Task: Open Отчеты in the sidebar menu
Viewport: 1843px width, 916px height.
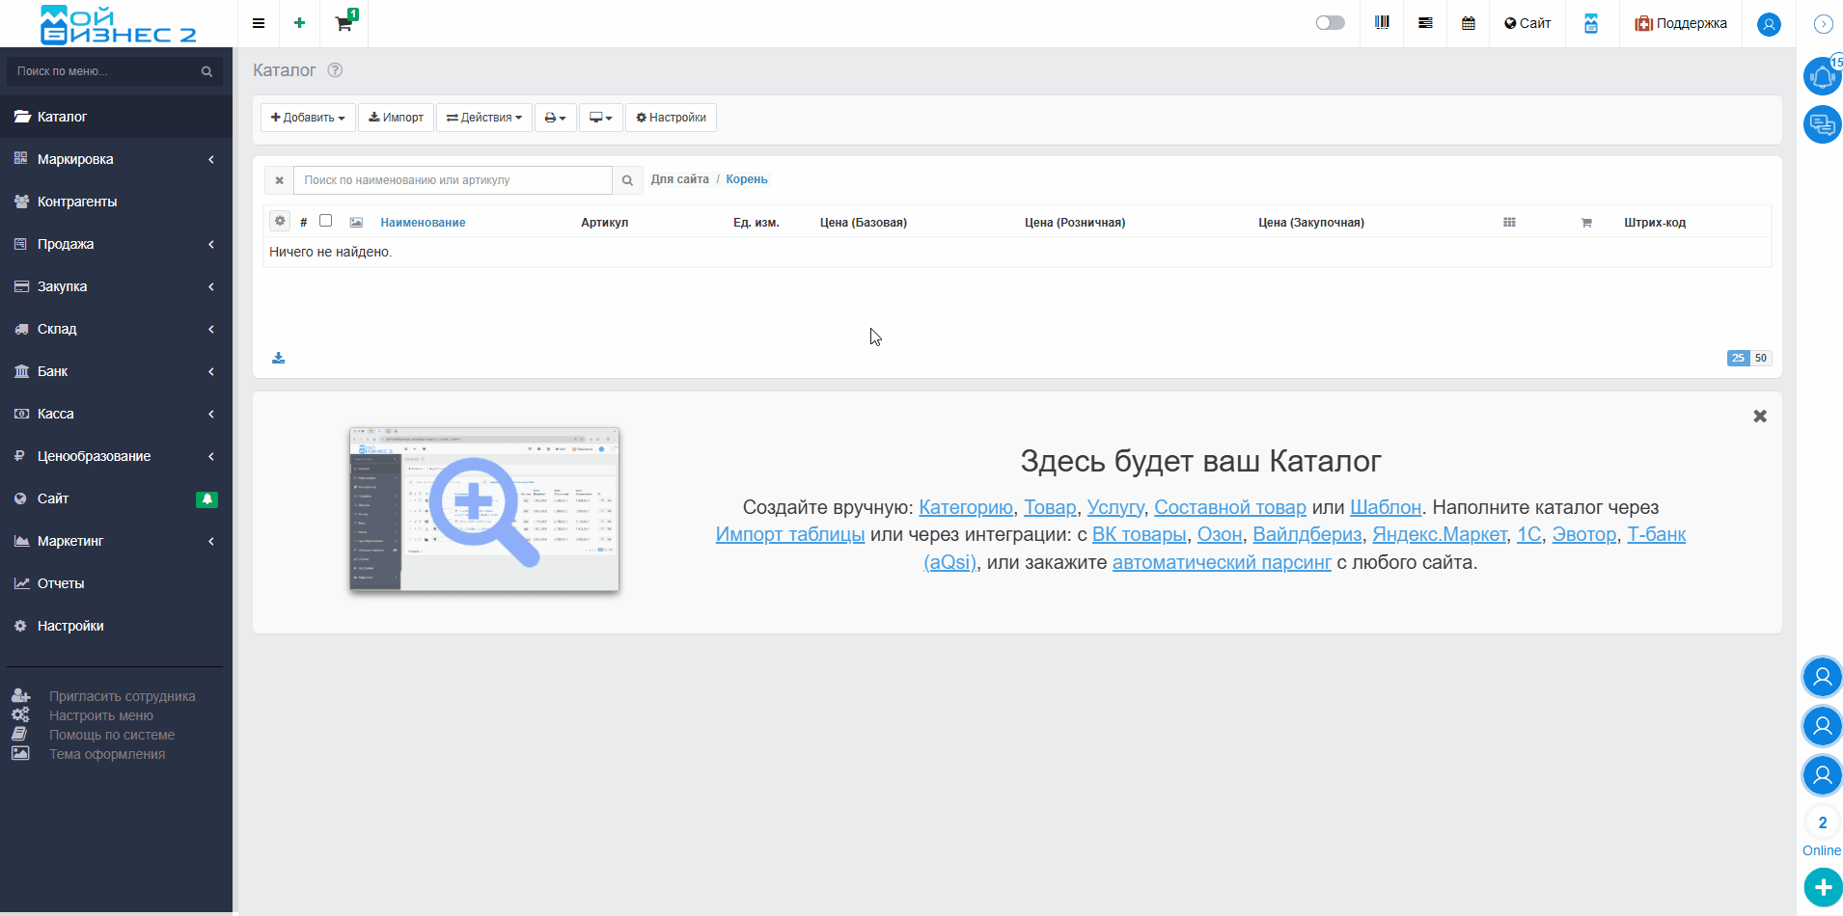Action: tap(61, 583)
